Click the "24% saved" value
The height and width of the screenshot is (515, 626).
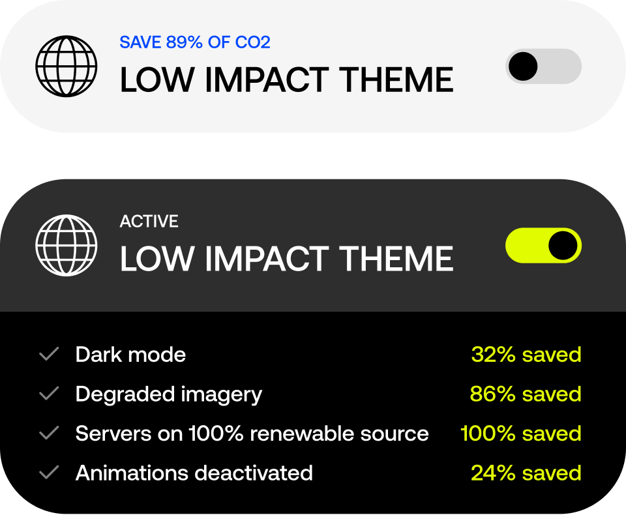pyautogui.click(x=526, y=473)
